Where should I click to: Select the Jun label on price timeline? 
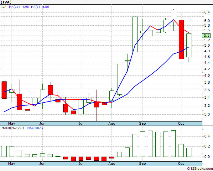point(42,124)
